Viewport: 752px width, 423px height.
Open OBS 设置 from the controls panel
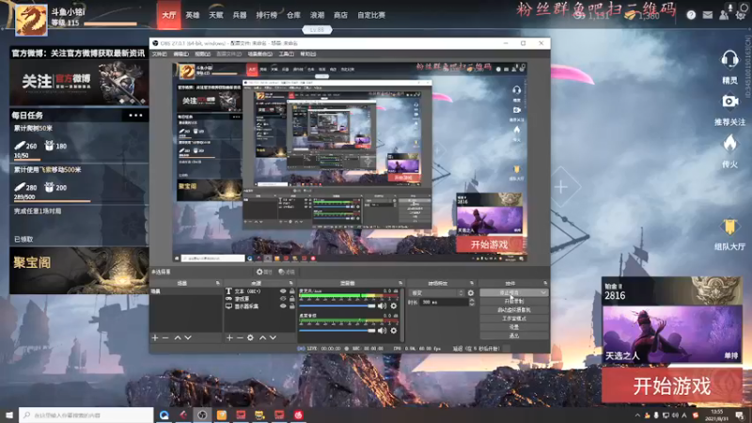pyautogui.click(x=513, y=327)
